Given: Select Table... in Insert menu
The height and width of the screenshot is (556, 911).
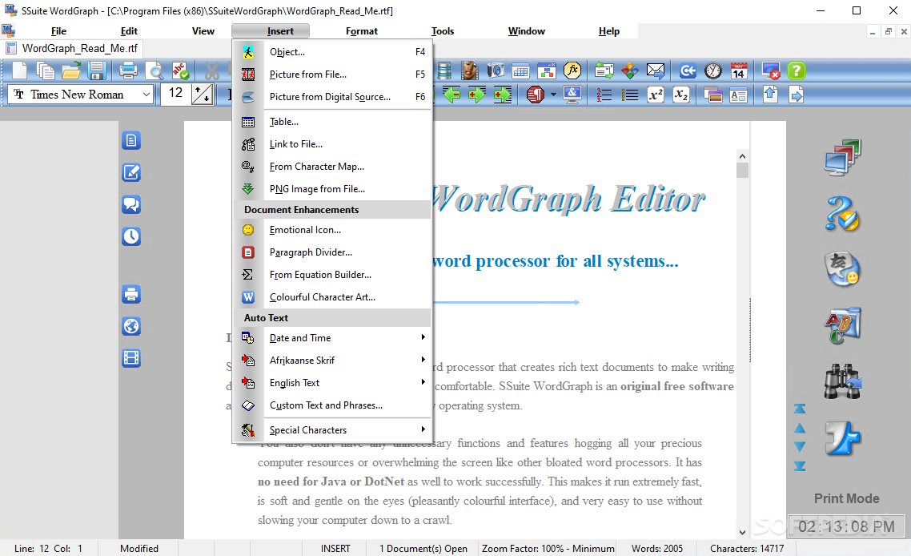Looking at the screenshot, I should [x=332, y=122].
